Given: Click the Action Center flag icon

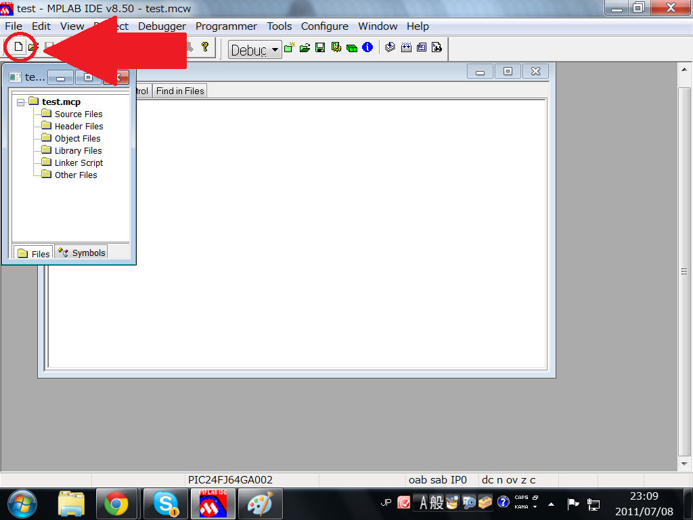Looking at the screenshot, I should [x=573, y=504].
